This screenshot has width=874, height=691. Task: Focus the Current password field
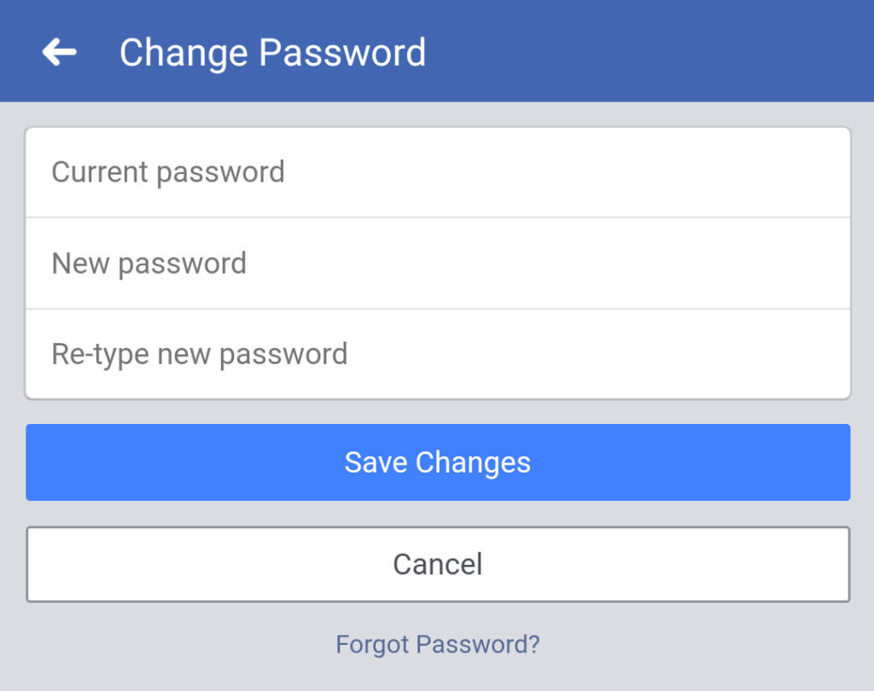point(438,172)
